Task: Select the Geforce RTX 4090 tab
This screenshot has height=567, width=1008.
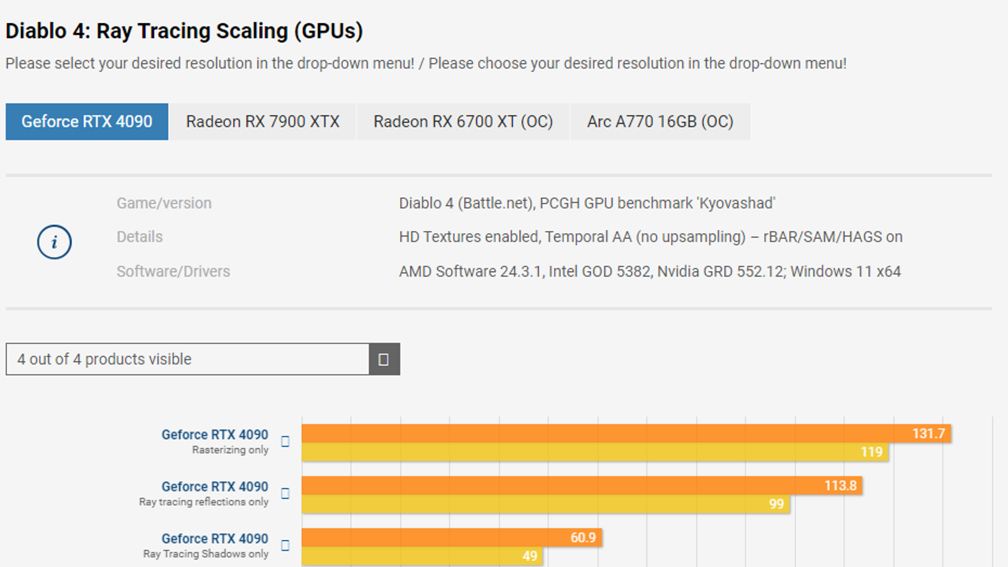Action: click(x=87, y=122)
